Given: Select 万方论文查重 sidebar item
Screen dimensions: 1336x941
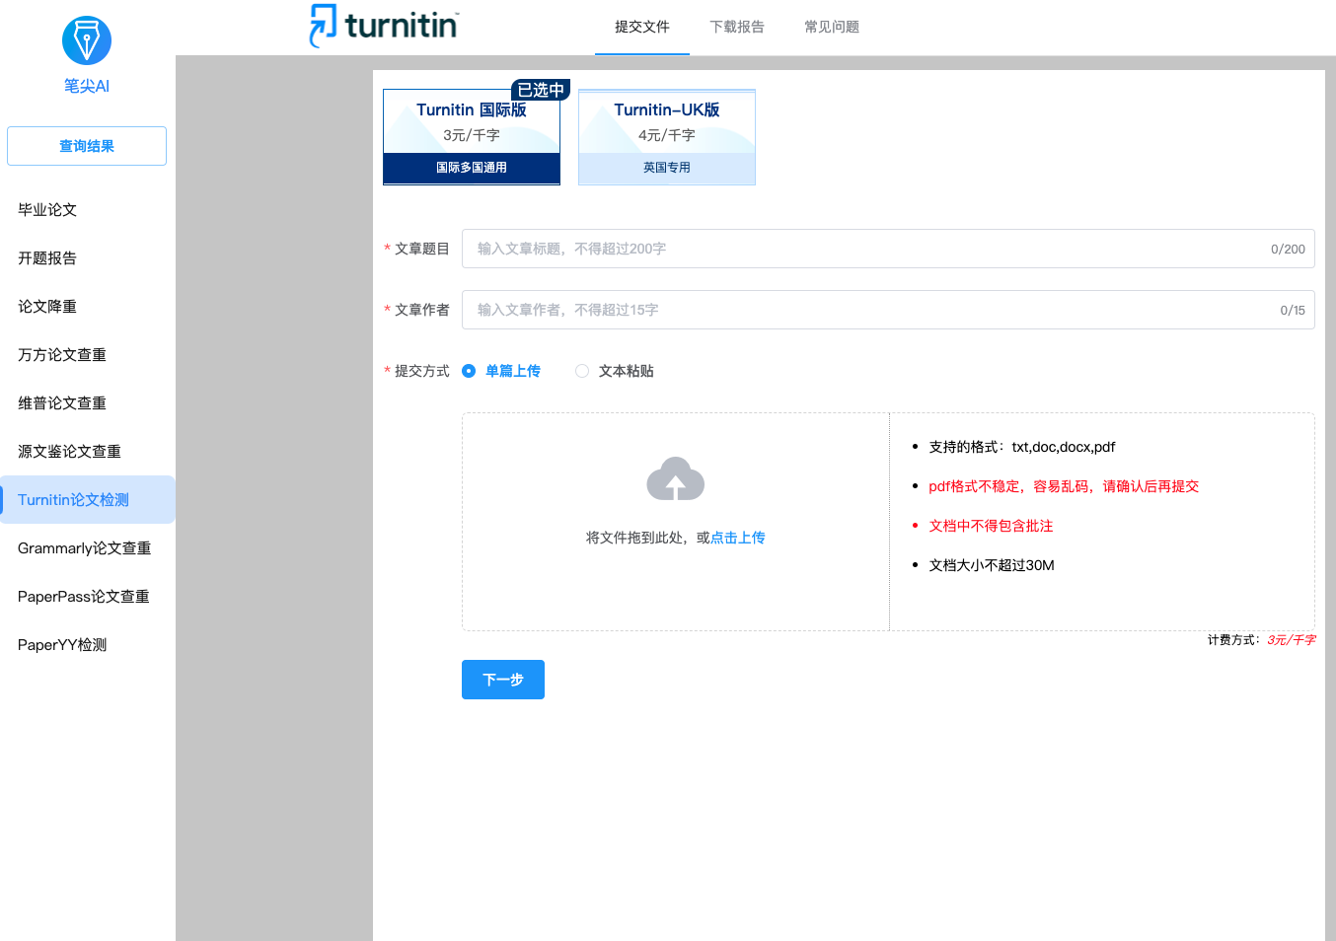Looking at the screenshot, I should 62,354.
